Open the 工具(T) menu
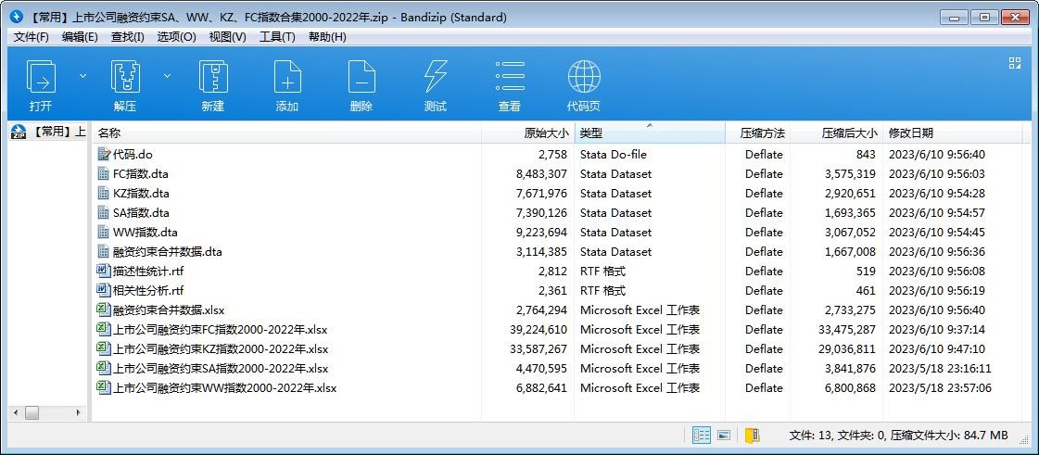This screenshot has height=455, width=1039. pos(276,36)
